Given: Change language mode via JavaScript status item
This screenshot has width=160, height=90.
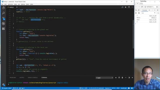Looking at the screenshot, I should click(x=124, y=88).
